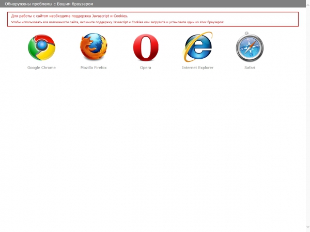The height and width of the screenshot is (232, 310).
Task: Click the Mozilla Firefox browser icon
Action: [94, 47]
